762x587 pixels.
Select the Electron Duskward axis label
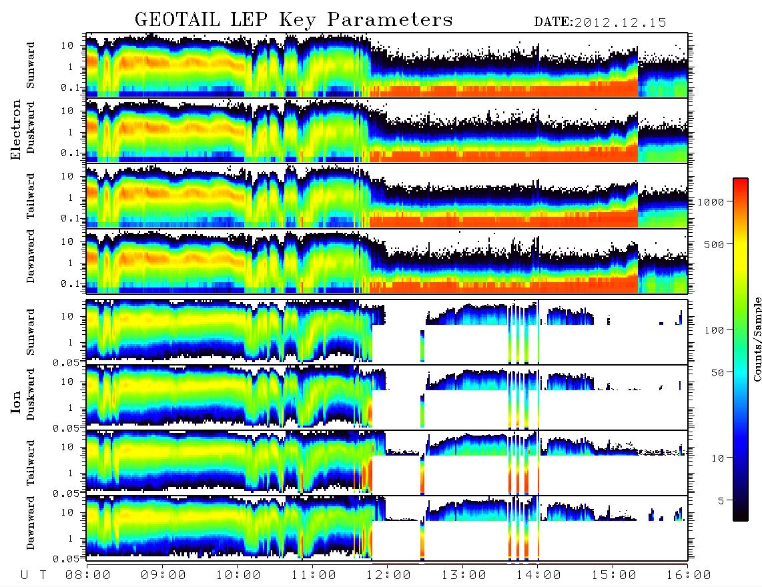[x=31, y=127]
